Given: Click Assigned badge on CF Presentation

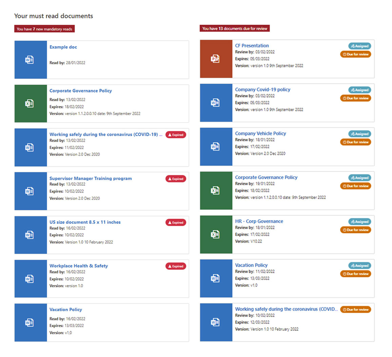Looking at the screenshot, I should pos(360,46).
